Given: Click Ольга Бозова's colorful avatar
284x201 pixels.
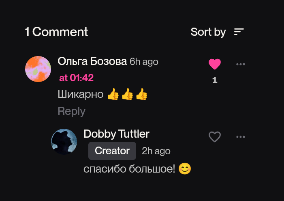Looking at the screenshot, I should [38, 69].
